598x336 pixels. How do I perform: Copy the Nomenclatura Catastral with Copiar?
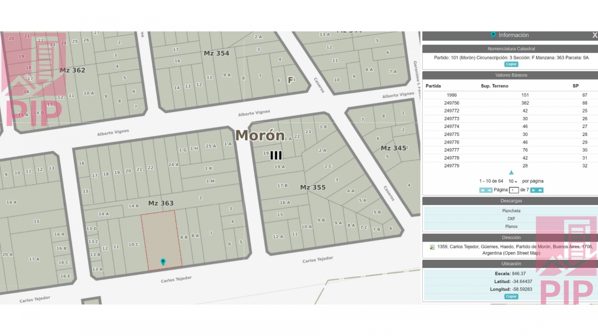tap(511, 64)
